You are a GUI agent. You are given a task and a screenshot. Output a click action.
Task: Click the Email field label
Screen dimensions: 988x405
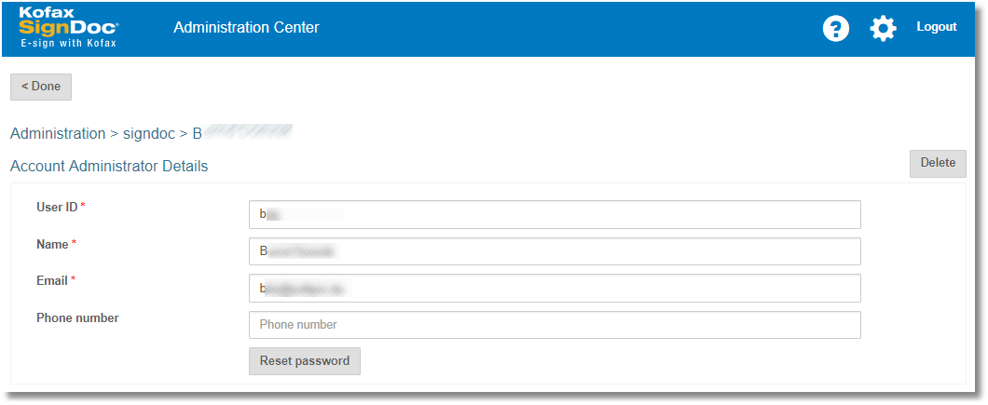point(52,280)
